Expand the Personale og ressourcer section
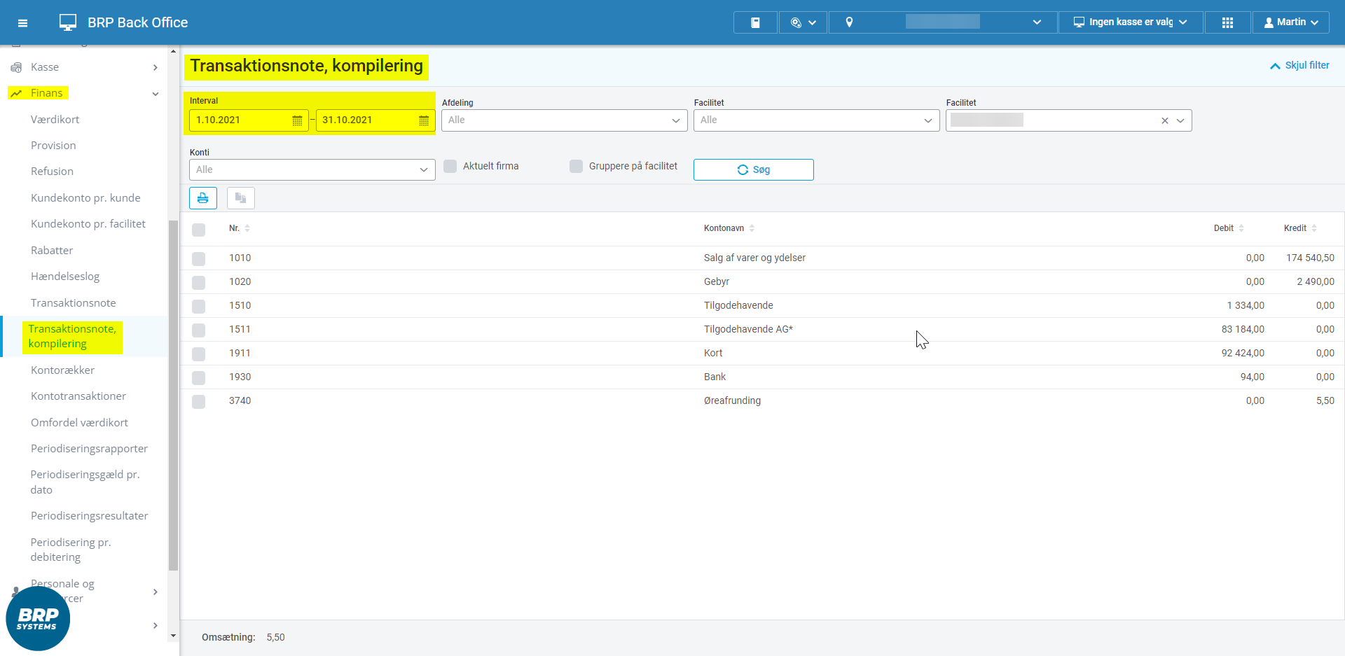Screen dimensions: 1345x656 click(155, 592)
